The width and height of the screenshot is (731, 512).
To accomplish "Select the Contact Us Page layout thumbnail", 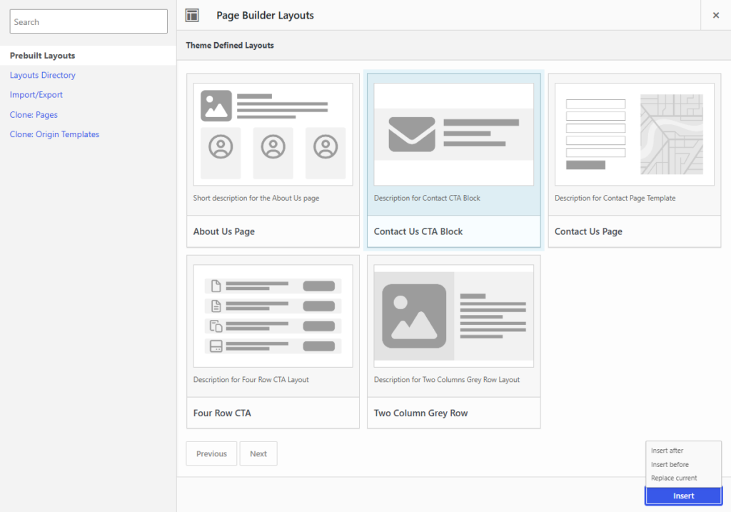I will point(635,134).
